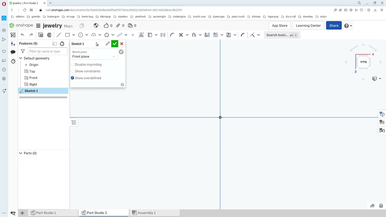The width and height of the screenshot is (386, 217).
Task: Select the Polygon sketch tool
Action: pyautogui.click(x=106, y=35)
